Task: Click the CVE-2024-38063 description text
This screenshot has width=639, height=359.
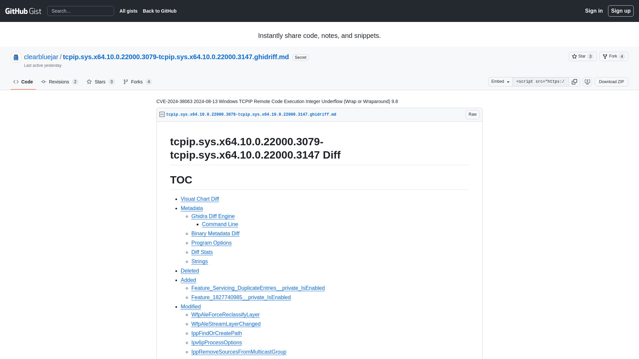Action: click(x=277, y=101)
